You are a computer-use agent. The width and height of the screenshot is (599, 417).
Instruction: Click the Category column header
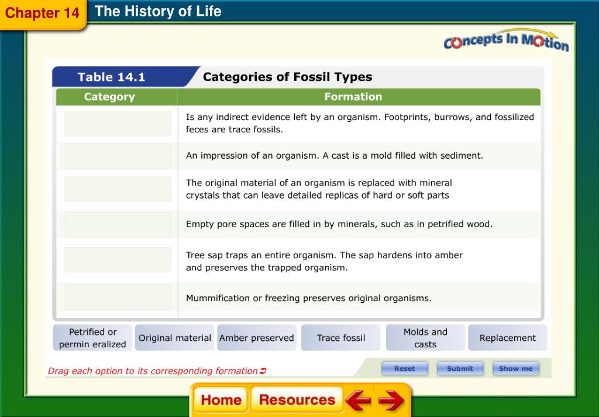[109, 97]
